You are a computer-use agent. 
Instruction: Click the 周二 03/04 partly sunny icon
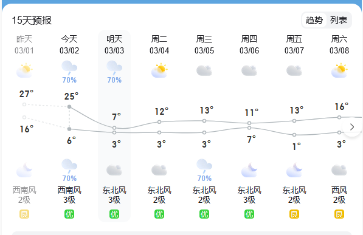[159, 70]
